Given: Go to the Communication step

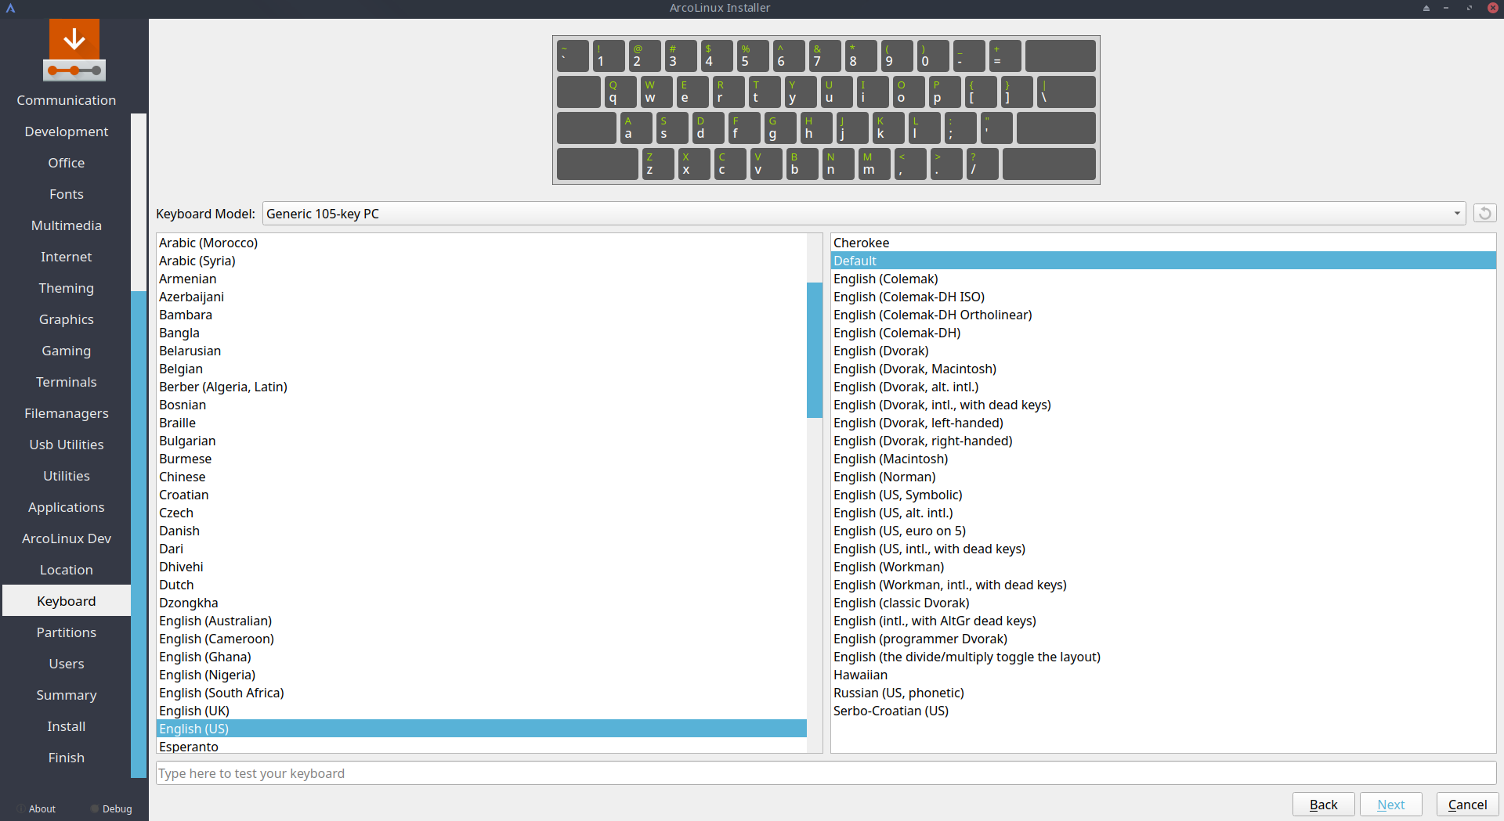Looking at the screenshot, I should [67, 100].
